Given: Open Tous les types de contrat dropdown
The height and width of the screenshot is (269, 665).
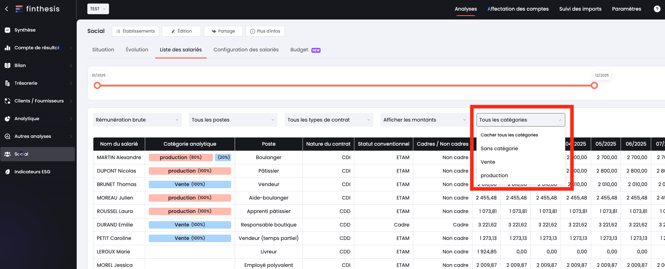Looking at the screenshot, I should coord(329,120).
